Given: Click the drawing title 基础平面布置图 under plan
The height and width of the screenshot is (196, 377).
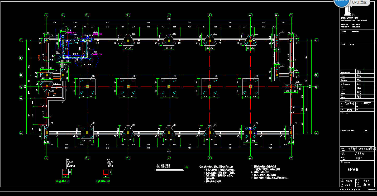Looking at the screenshot, I should point(164,166).
